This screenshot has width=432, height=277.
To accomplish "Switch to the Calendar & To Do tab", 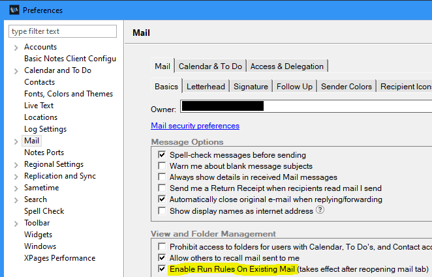I will (x=210, y=66).
